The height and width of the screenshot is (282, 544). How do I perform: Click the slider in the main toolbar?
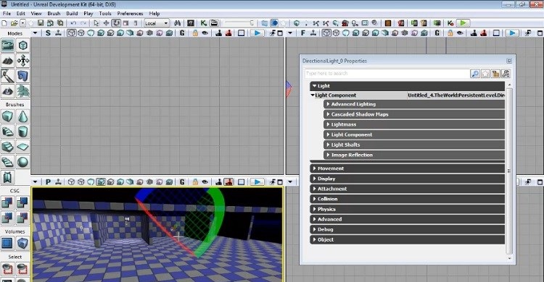point(239,23)
